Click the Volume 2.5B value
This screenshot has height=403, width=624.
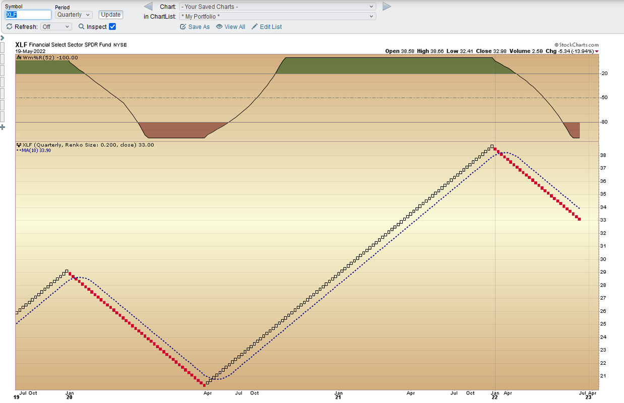tap(525, 51)
